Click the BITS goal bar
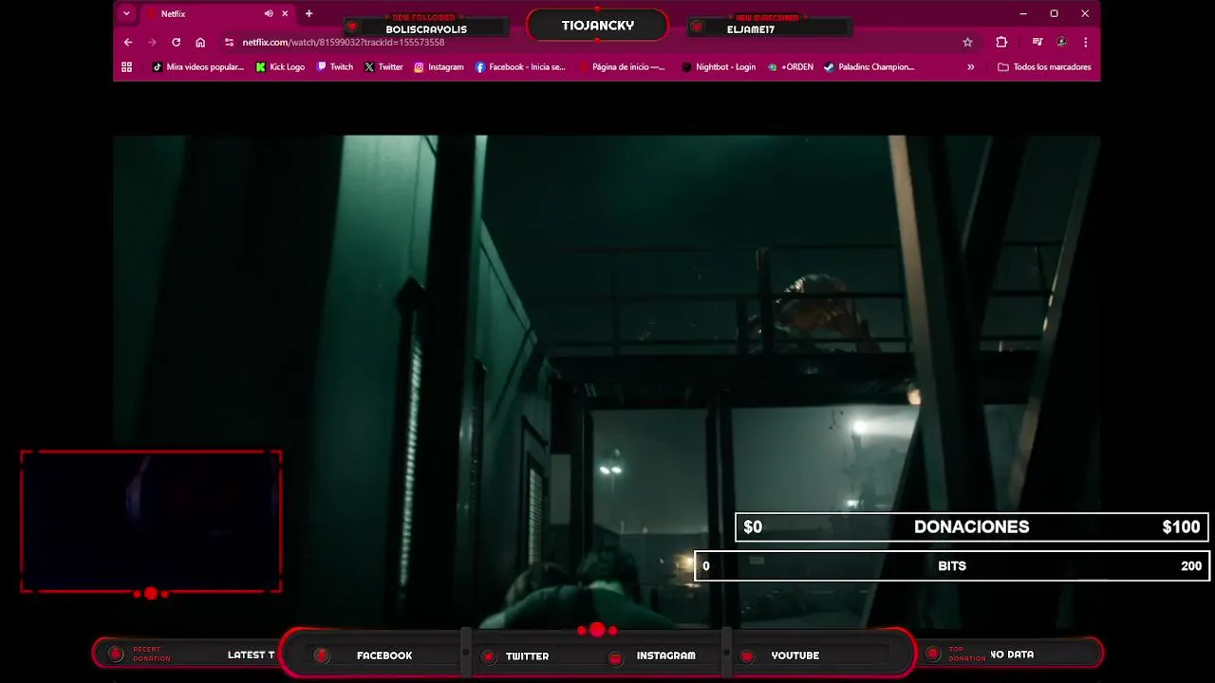This screenshot has height=683, width=1215. pos(952,566)
